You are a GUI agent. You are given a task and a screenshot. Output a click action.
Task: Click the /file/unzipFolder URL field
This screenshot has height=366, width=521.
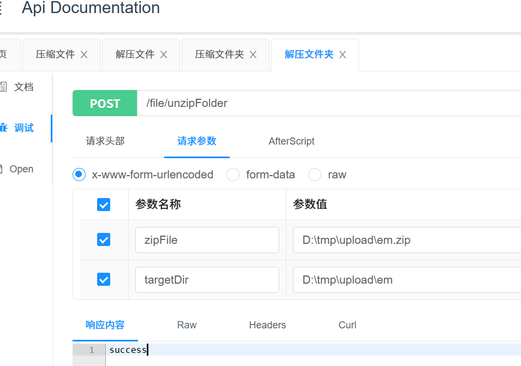click(x=329, y=103)
